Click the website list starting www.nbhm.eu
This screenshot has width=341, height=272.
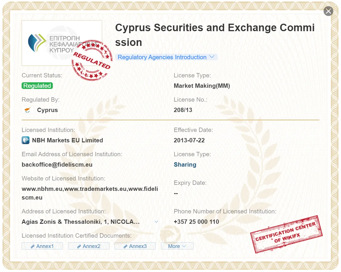click(90, 193)
